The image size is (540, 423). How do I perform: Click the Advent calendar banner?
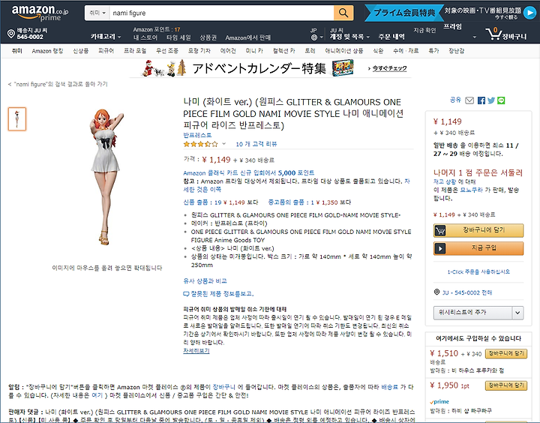[x=270, y=67]
